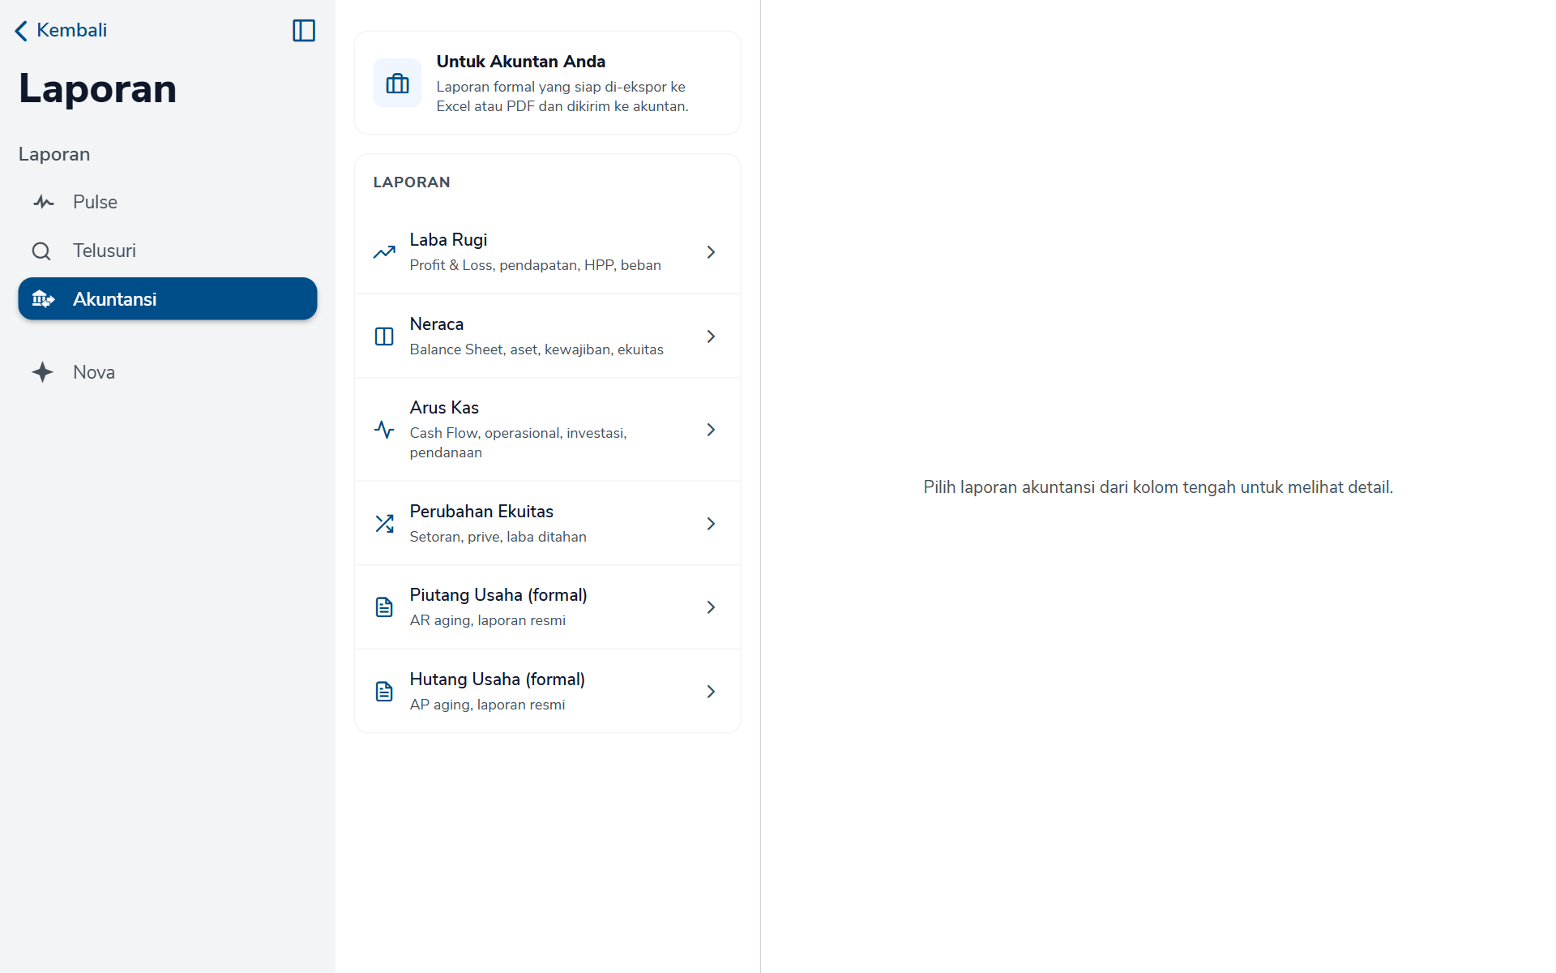Click the 'Pilih laporan akuntansi' placeholder message
This screenshot has width=1556, height=973.
click(1158, 487)
